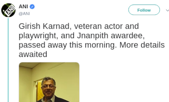Viewport: 169px width, 102px height.
Task: Open the tweet options chevron menu
Action: click(x=167, y=10)
